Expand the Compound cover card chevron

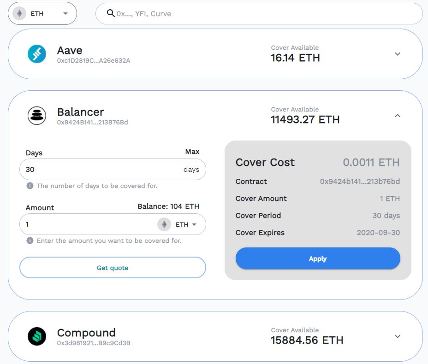point(398,336)
